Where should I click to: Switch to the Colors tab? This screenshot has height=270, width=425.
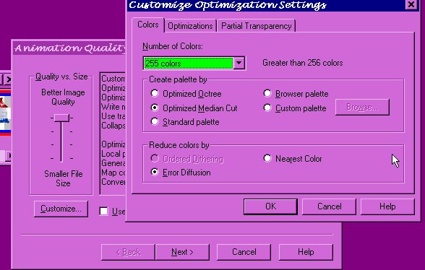[148, 25]
